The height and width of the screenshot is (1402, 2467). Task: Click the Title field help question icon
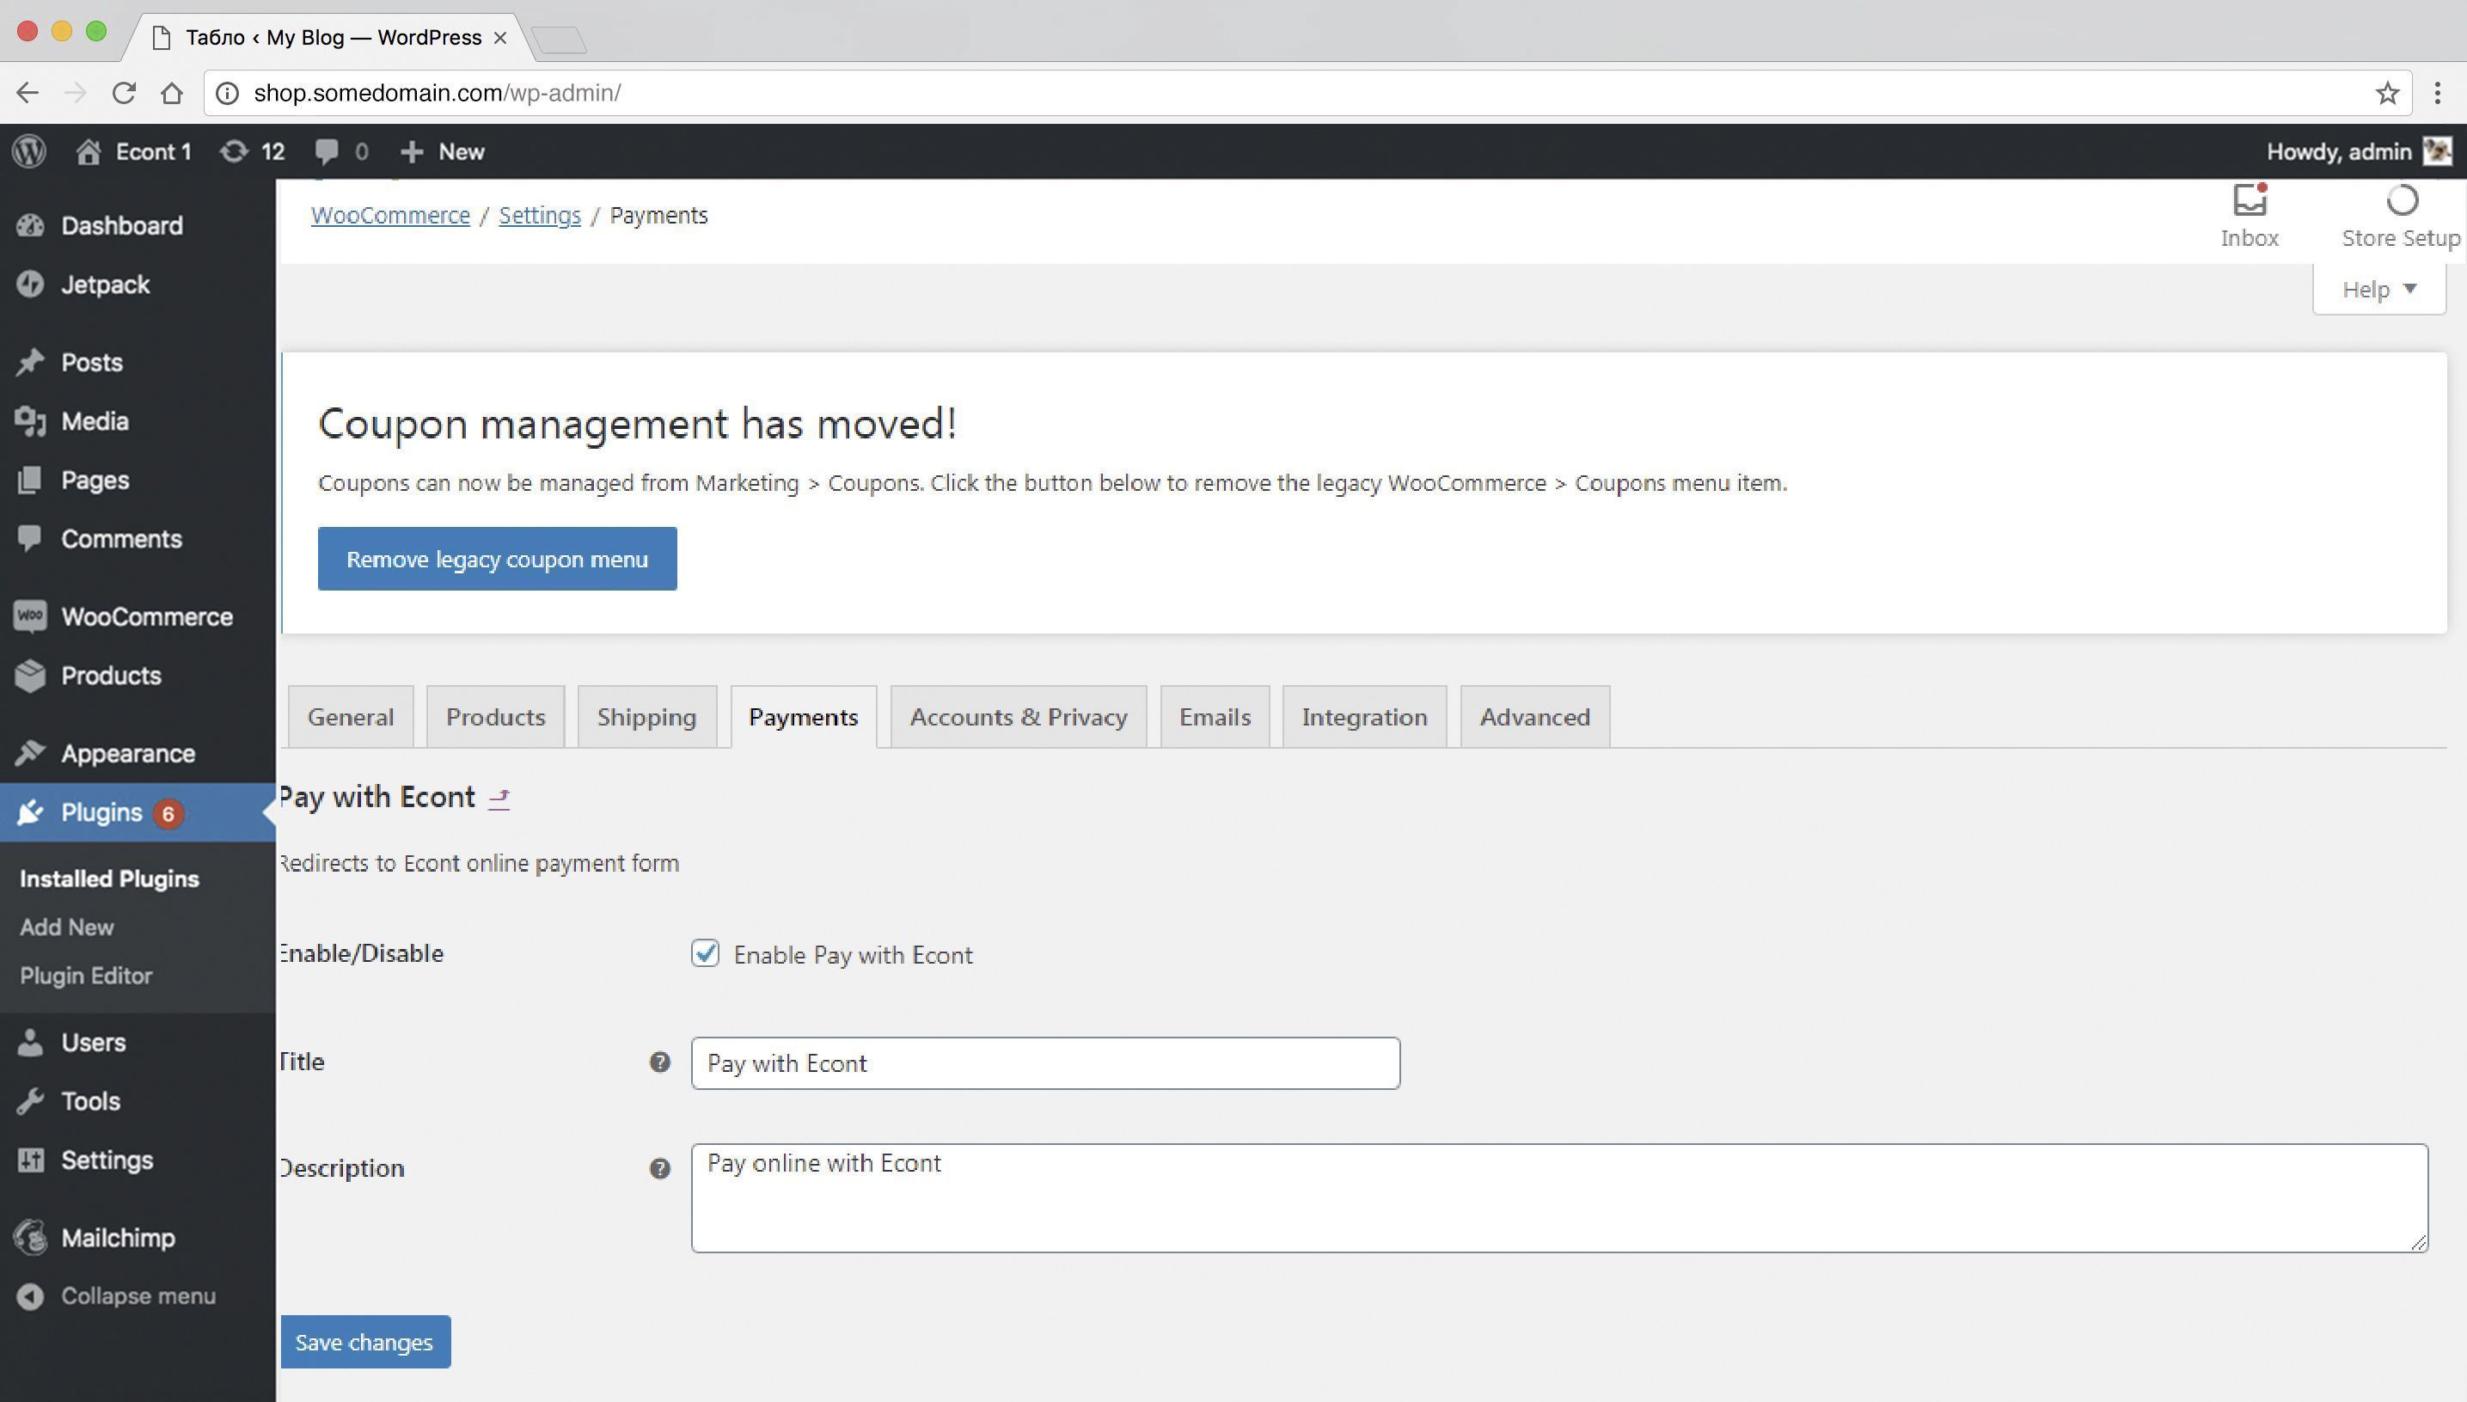click(x=659, y=1062)
